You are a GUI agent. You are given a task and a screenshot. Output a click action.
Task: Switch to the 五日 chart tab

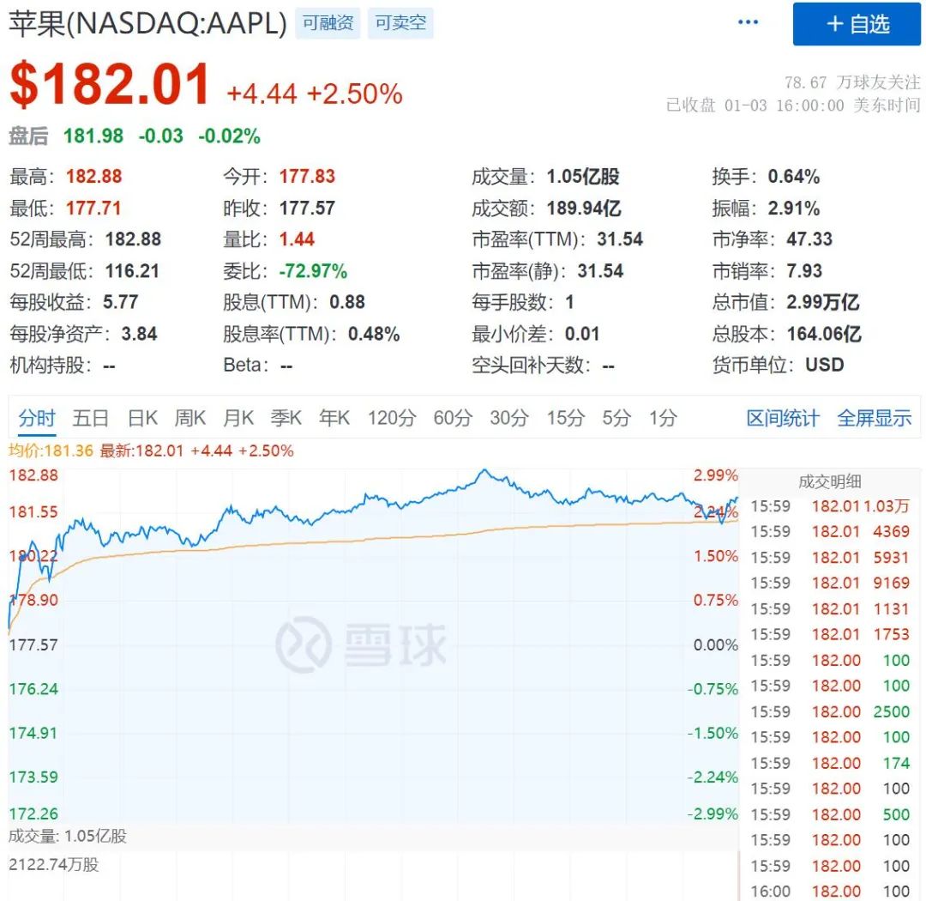[x=90, y=418]
